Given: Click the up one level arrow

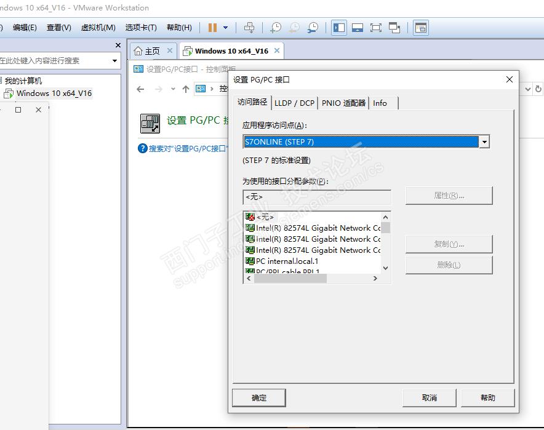Looking at the screenshot, I should pos(186,89).
